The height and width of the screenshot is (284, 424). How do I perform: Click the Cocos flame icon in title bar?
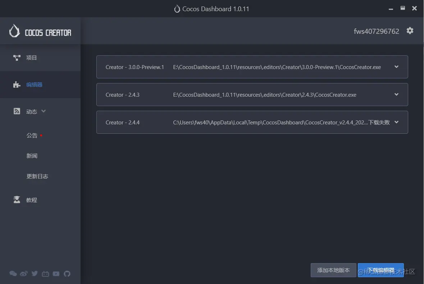pos(177,9)
